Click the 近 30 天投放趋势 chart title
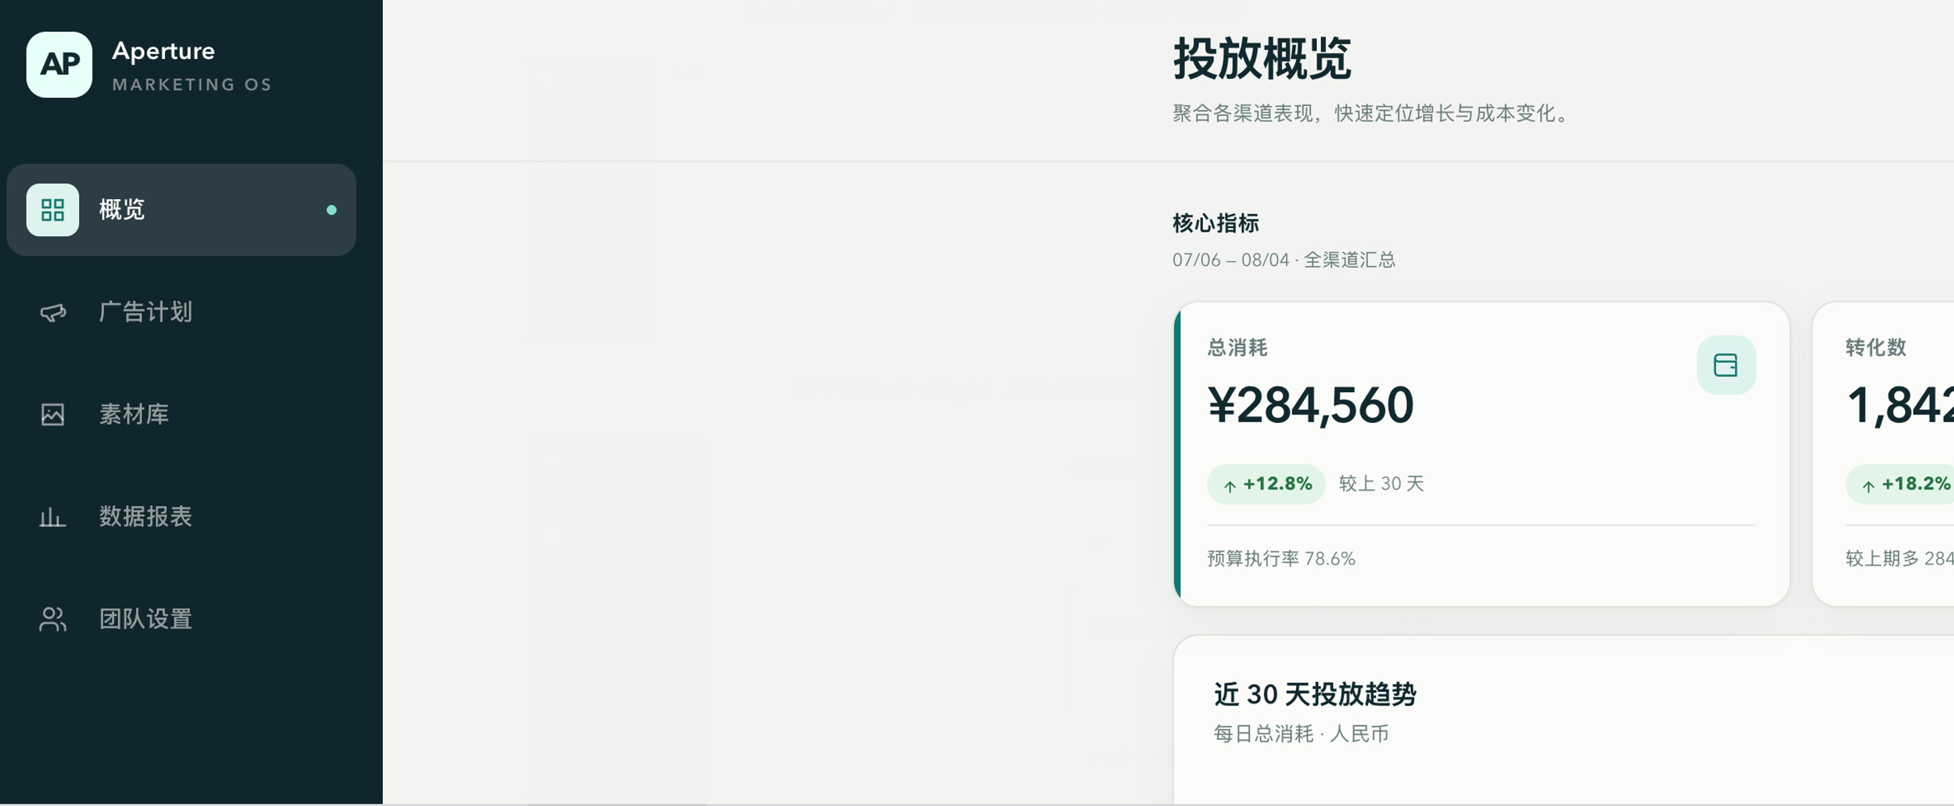The image size is (1954, 806). [x=1316, y=695]
